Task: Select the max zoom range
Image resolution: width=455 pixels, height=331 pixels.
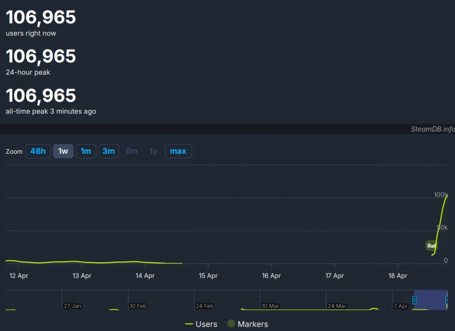Action: coord(179,151)
